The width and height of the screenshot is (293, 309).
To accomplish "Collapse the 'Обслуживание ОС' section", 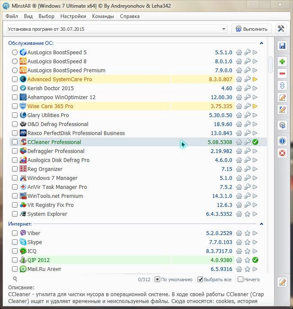I will pos(261,43).
